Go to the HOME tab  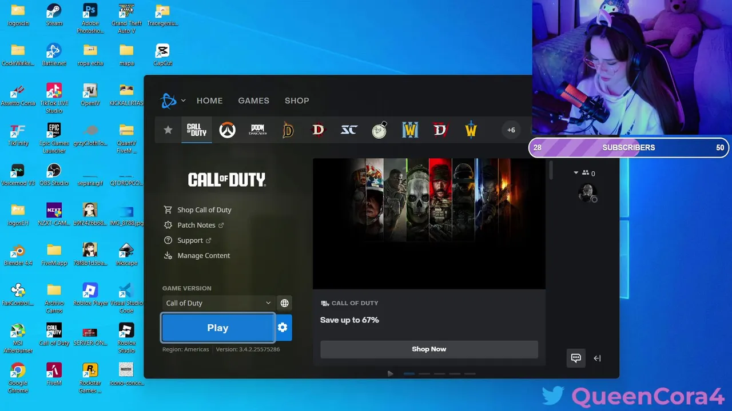[x=209, y=100]
